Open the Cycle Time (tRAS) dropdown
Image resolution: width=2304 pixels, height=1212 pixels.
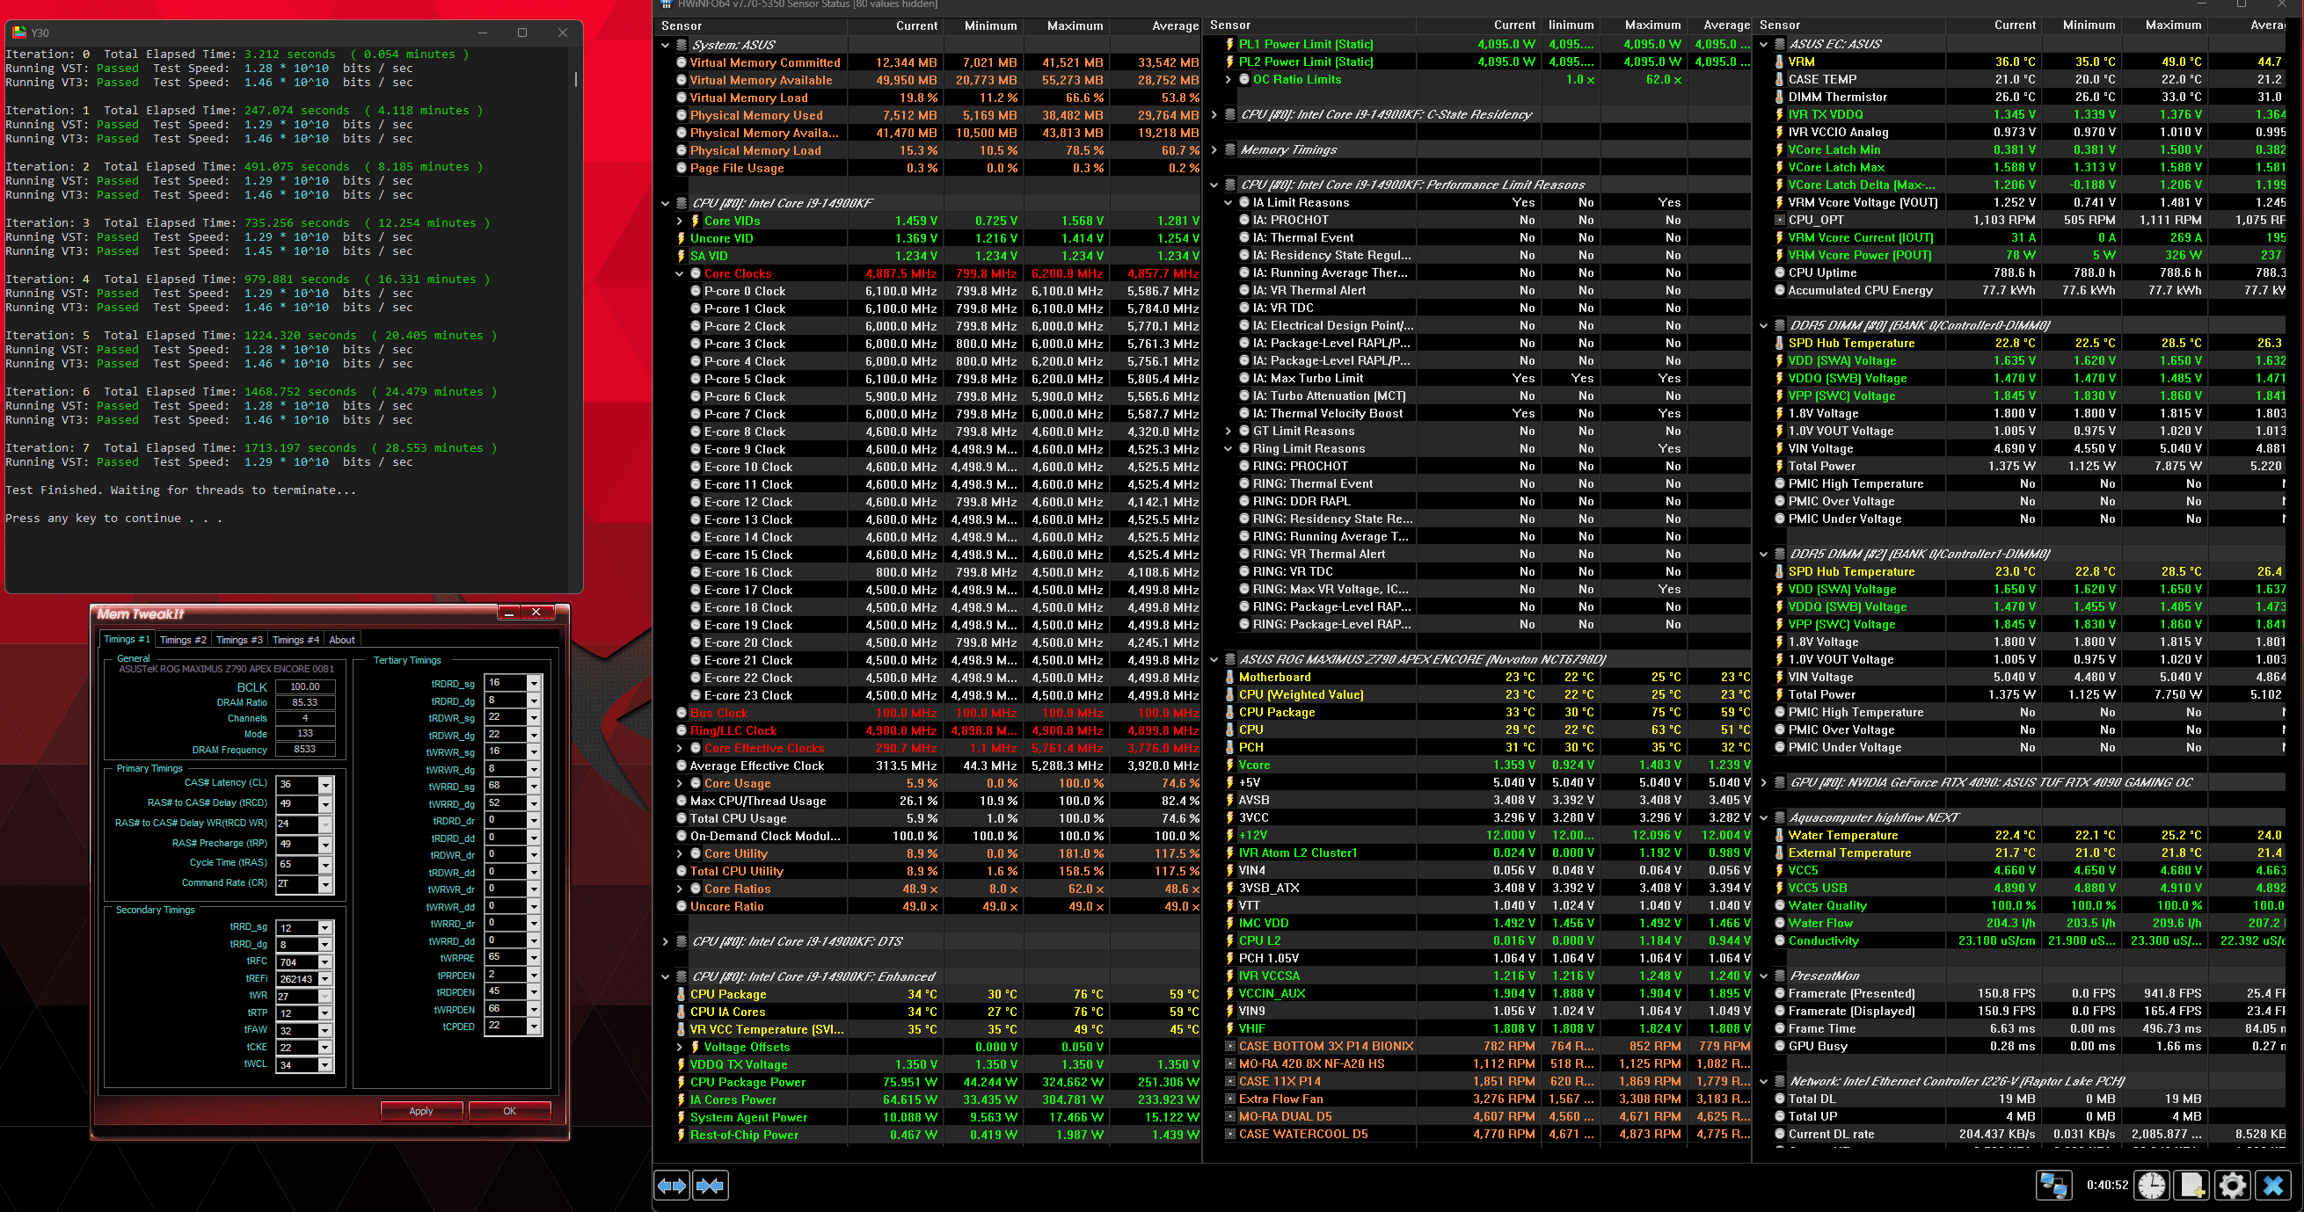pos(325,864)
